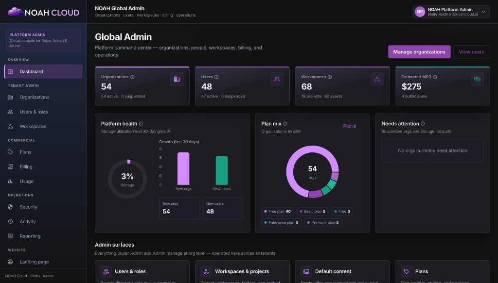This screenshot has width=498, height=283.
Task: Click the info icon next to Users stat
Action: point(216,77)
